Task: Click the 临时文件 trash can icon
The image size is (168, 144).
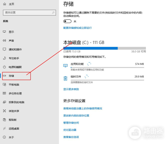Action: pos(66,78)
